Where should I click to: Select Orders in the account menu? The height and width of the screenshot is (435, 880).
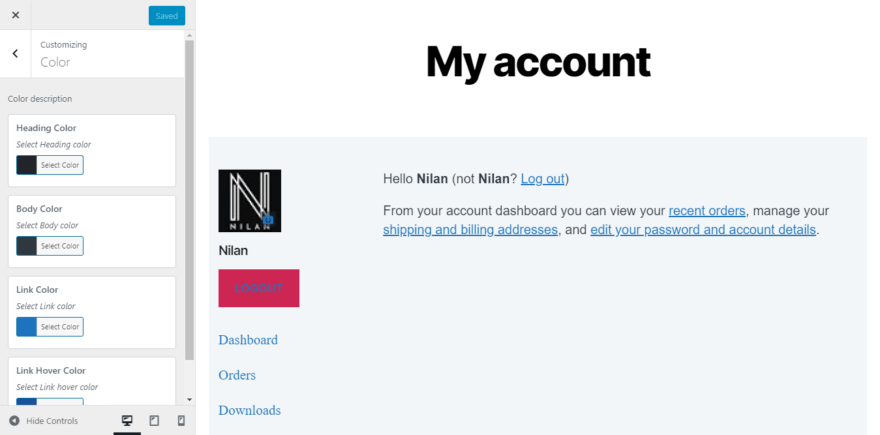(237, 375)
